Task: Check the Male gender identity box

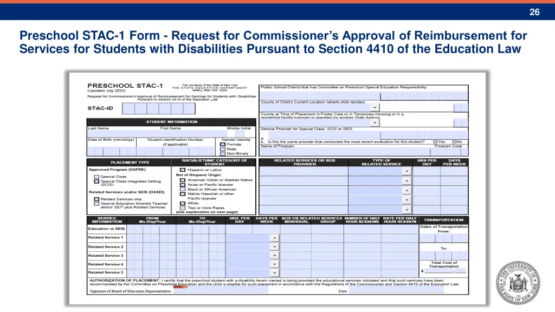Action: pos(223,149)
